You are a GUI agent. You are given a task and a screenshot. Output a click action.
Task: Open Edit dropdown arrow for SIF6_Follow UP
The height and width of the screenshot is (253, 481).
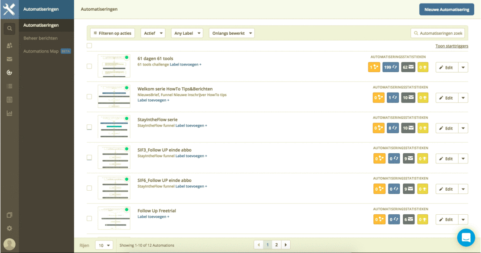(463, 189)
